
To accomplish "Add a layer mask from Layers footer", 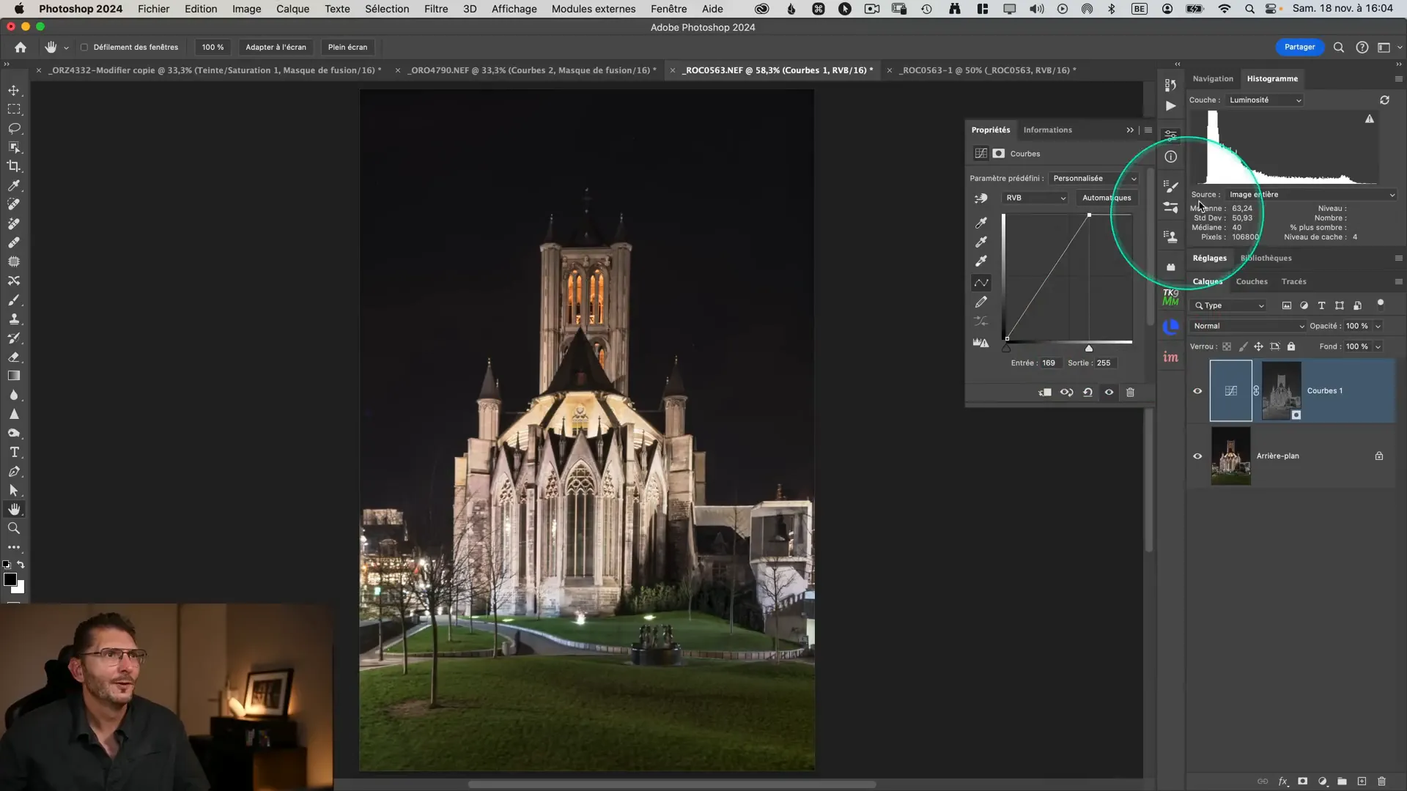I will (x=1302, y=781).
